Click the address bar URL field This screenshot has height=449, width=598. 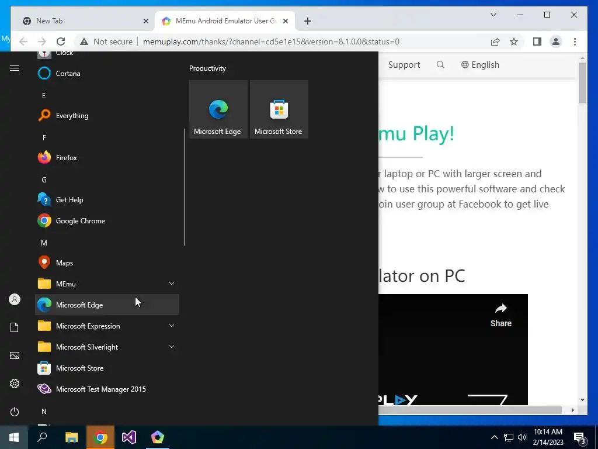tap(271, 42)
